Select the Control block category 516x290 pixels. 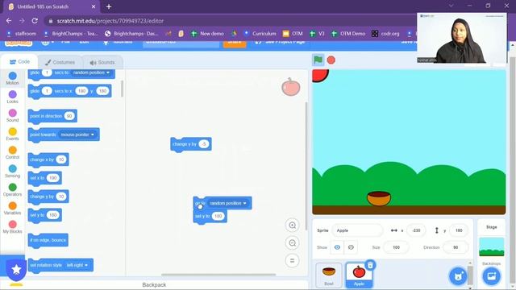coord(13,152)
